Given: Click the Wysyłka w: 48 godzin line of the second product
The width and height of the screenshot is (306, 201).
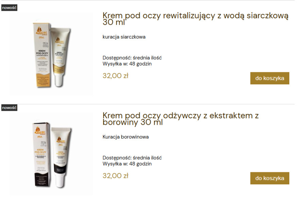Looking at the screenshot, I should 127,164.
